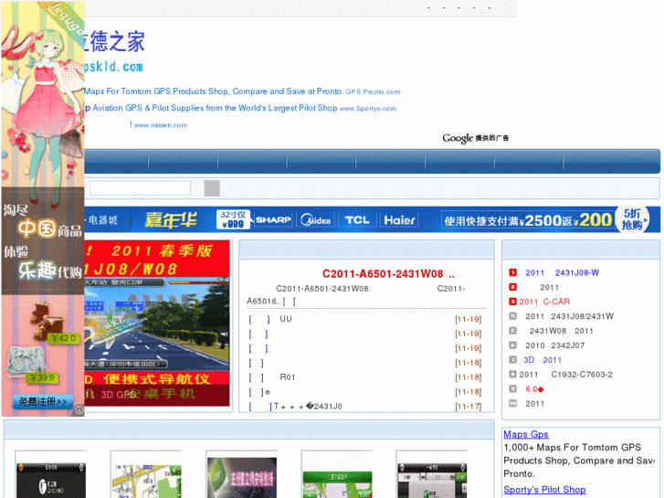This screenshot has width=664, height=498.
Task: Open Maps For Tomtom GPS Products ad link
Action: [213, 91]
